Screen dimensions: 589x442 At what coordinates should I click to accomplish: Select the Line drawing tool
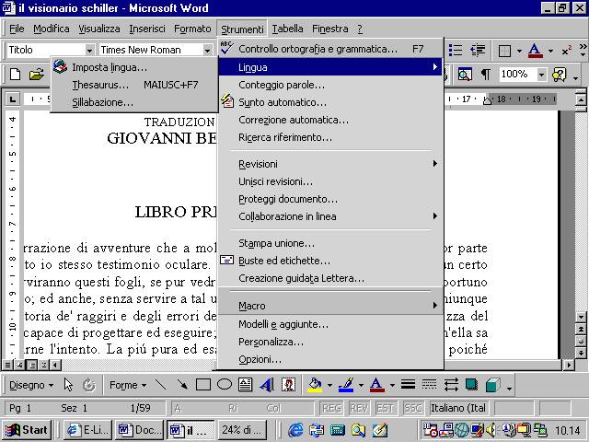pyautogui.click(x=161, y=385)
